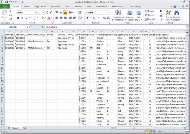Open Conditional Formatting menu
Viewport: 190px width, 134px height.
coord(118,15)
